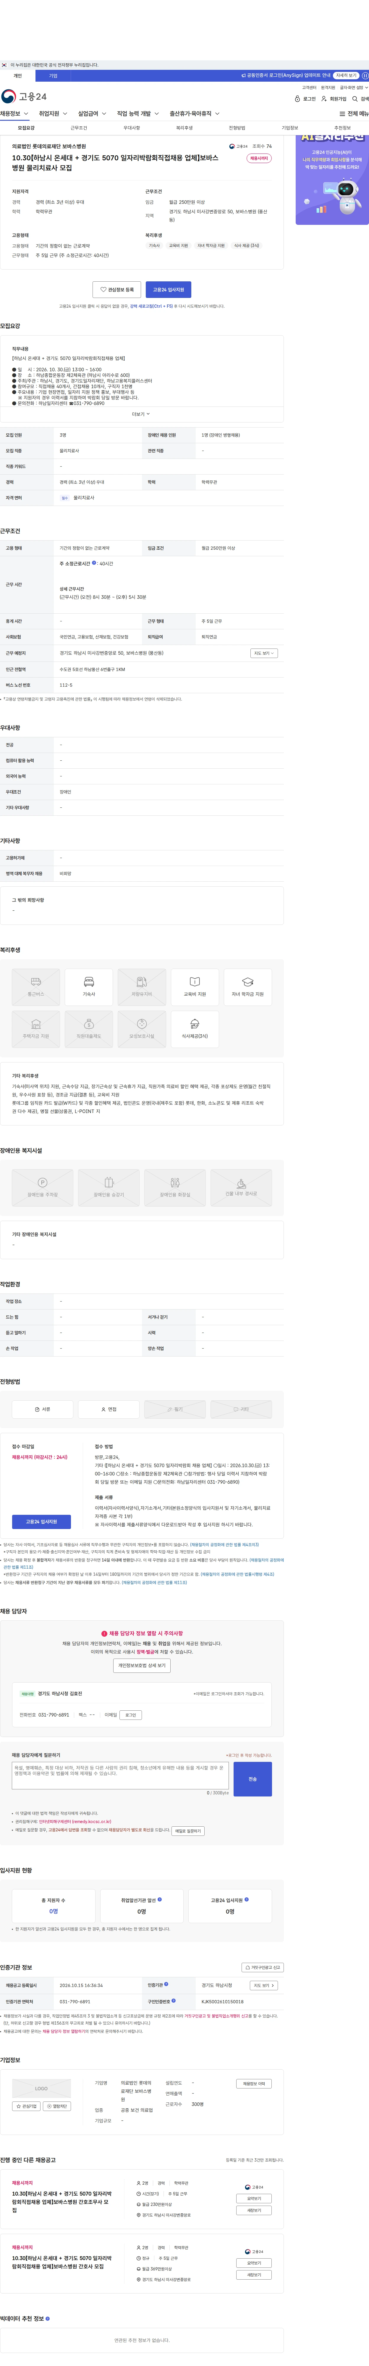Select the 장애인용 승강기 facility icon

[x=108, y=1188]
